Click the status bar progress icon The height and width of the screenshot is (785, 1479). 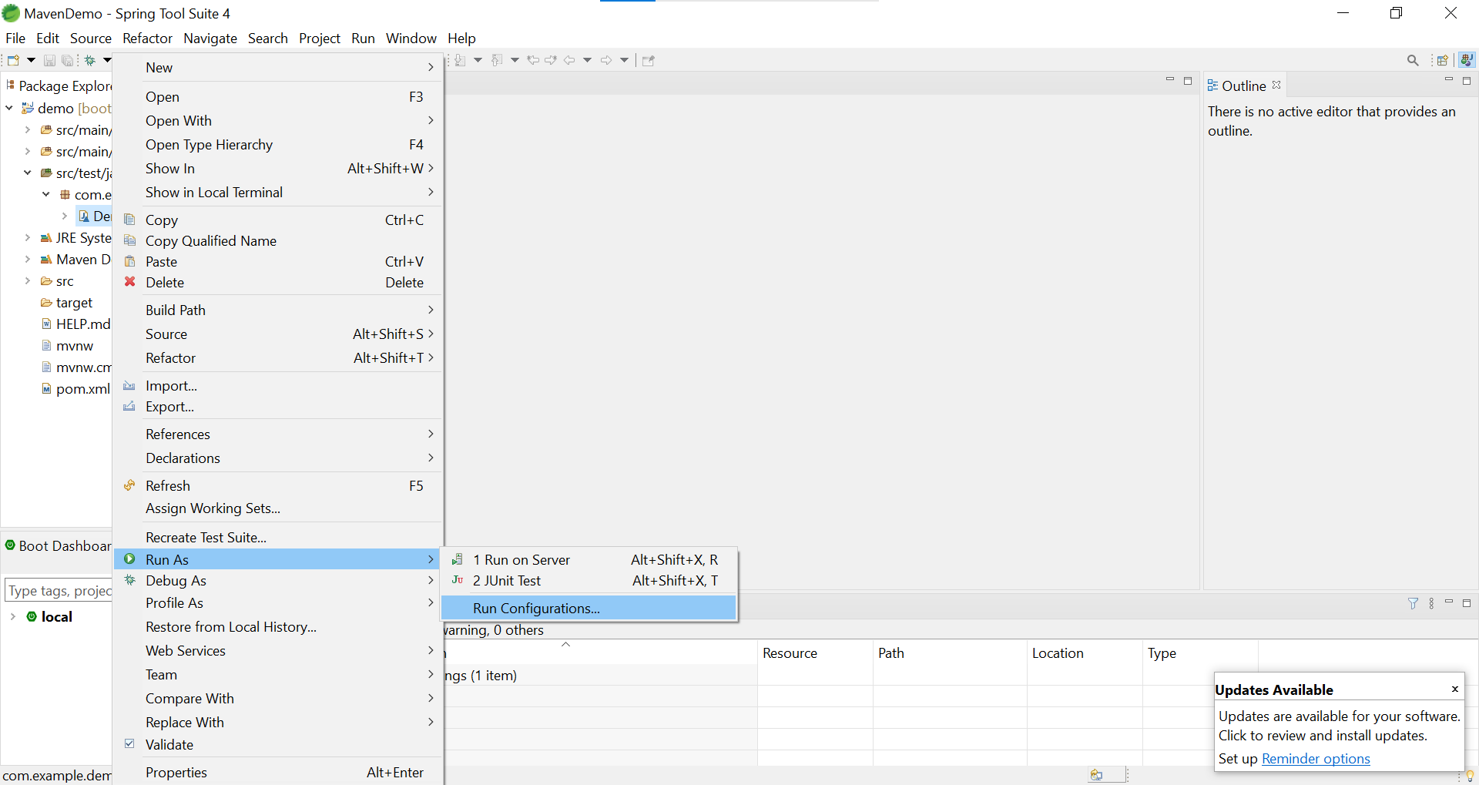tap(1097, 775)
